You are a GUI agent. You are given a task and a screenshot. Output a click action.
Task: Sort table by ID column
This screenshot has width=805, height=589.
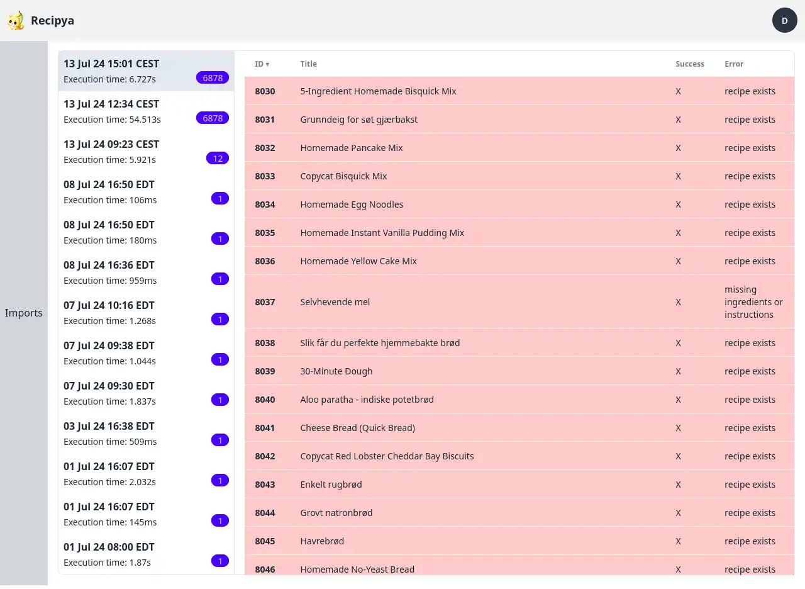(x=262, y=64)
